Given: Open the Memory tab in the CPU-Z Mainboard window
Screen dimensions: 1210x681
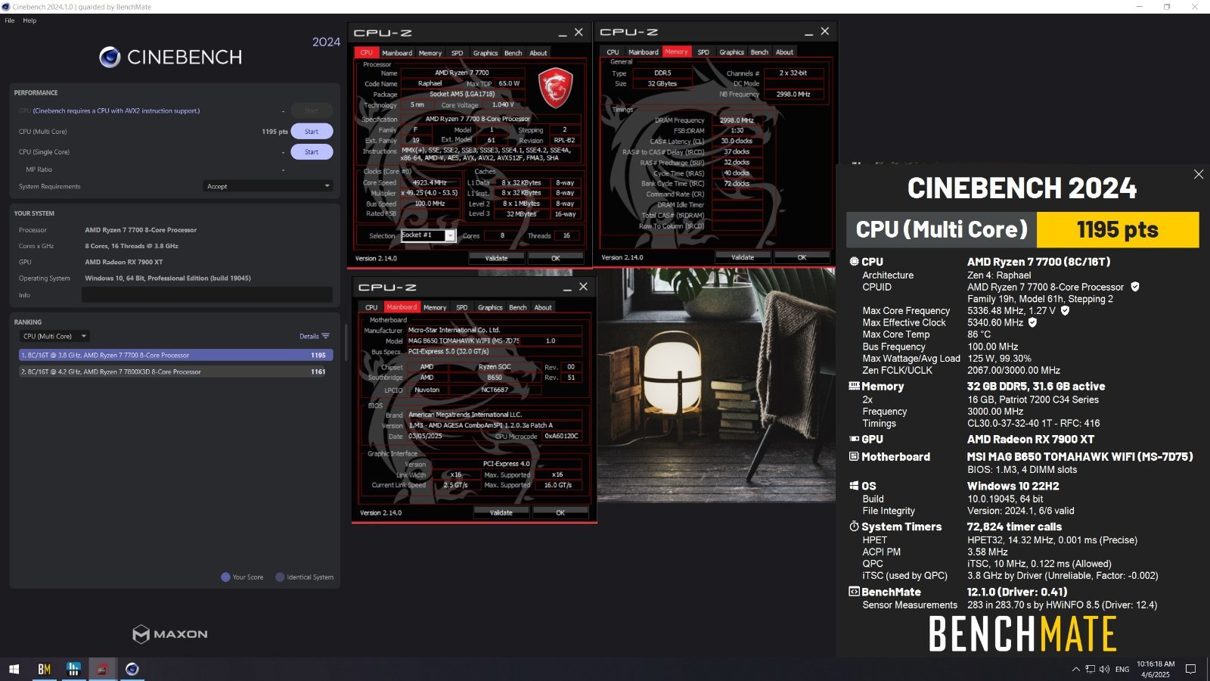Looking at the screenshot, I should [x=435, y=307].
